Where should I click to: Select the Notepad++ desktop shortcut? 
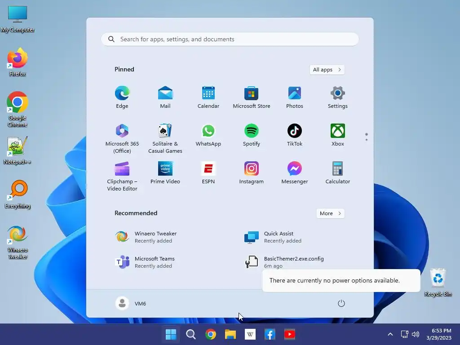[x=18, y=151]
